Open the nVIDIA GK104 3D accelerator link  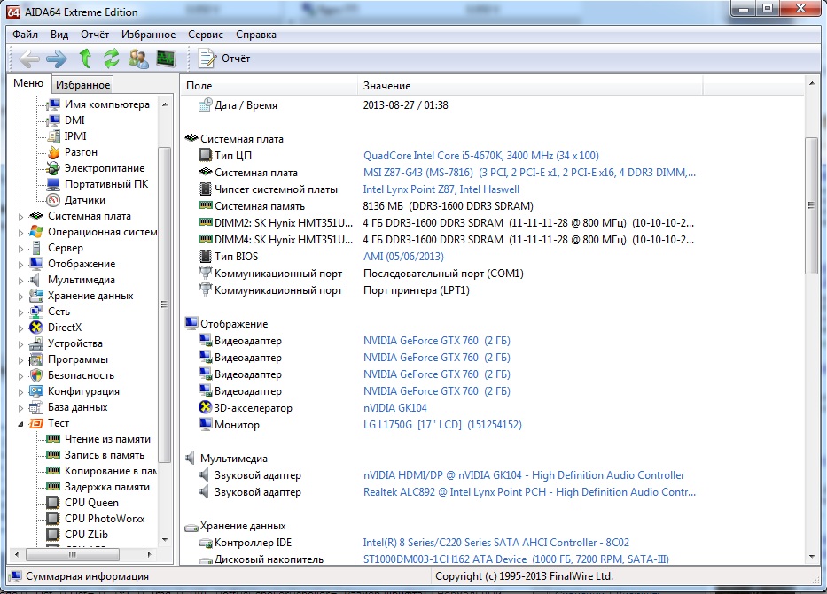pos(395,408)
